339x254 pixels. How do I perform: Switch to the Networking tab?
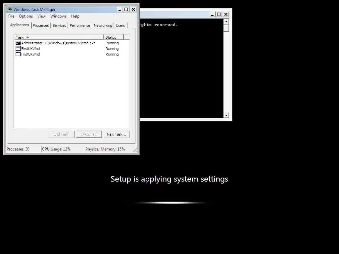tap(103, 25)
